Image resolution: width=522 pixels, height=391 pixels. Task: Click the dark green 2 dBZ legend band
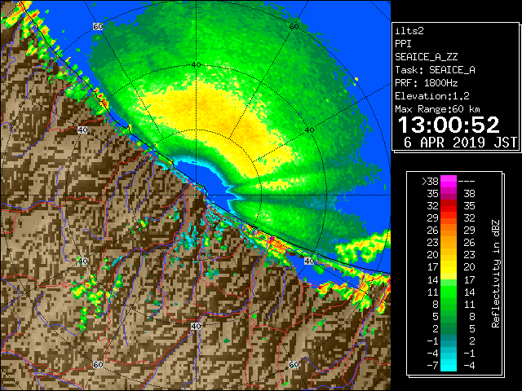(x=449, y=328)
